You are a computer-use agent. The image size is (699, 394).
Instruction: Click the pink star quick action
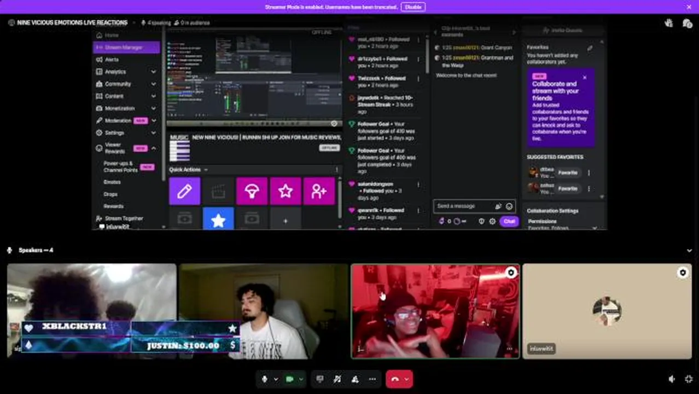286,192
